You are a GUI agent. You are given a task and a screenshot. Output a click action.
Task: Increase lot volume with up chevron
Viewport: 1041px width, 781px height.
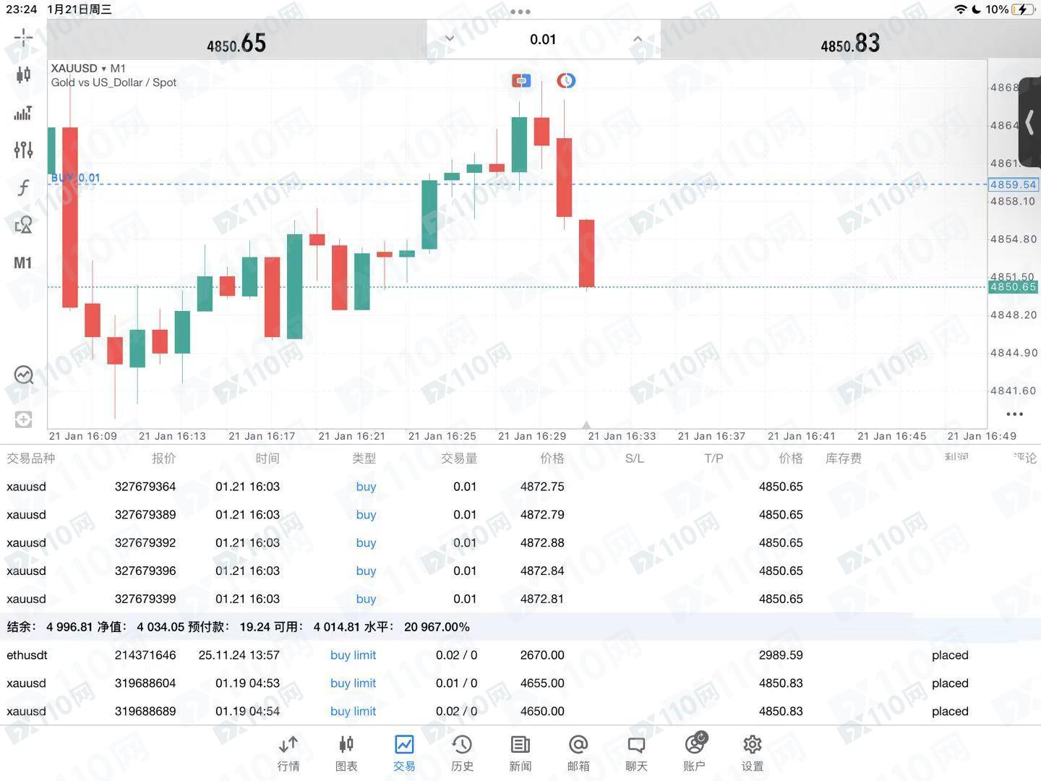click(638, 39)
